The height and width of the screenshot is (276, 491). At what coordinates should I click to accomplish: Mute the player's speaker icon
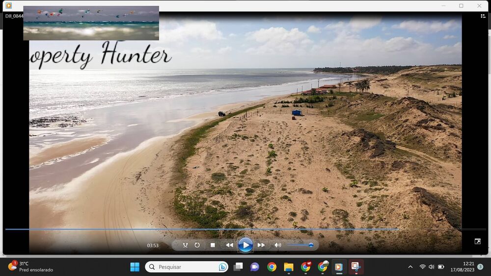click(x=277, y=245)
